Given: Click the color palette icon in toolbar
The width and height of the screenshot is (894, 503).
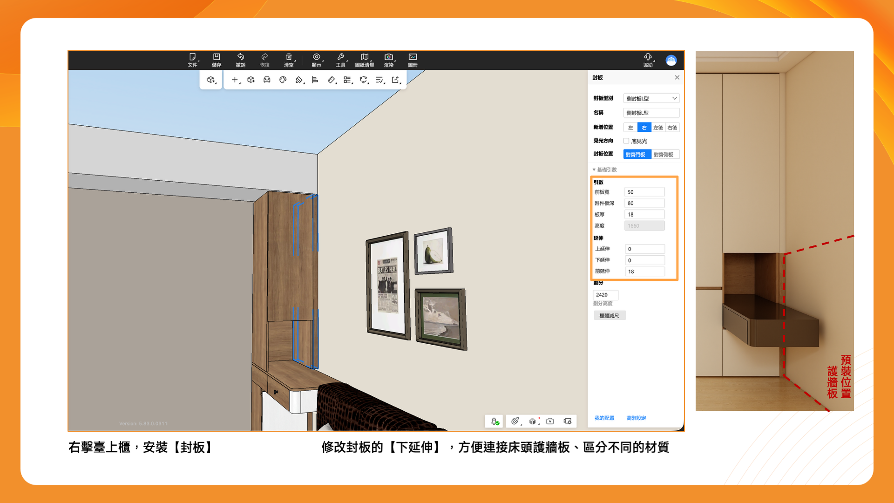Looking at the screenshot, I should [x=283, y=80].
